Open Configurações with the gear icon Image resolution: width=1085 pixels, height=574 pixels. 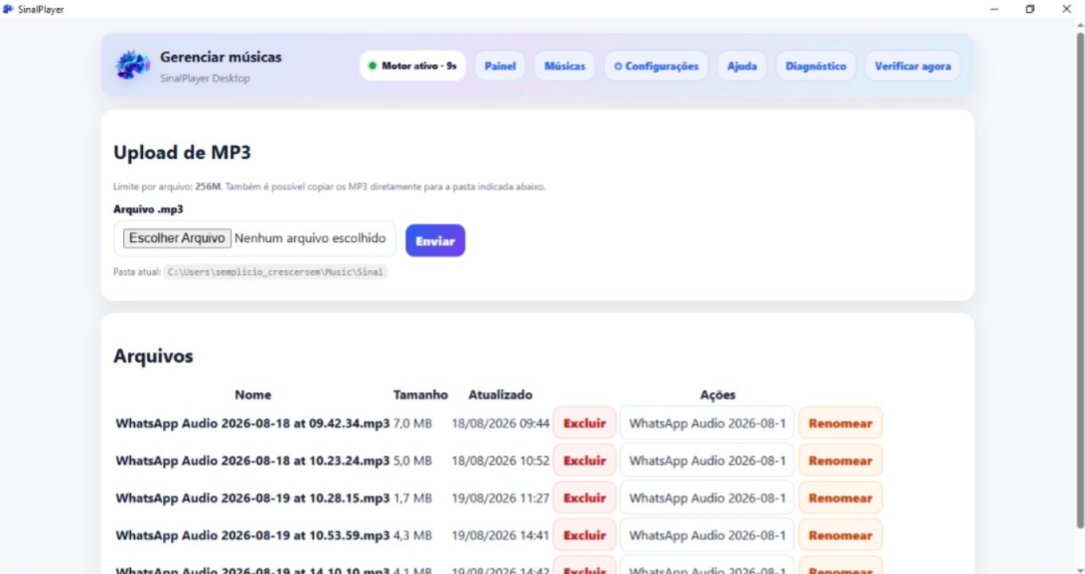click(656, 66)
